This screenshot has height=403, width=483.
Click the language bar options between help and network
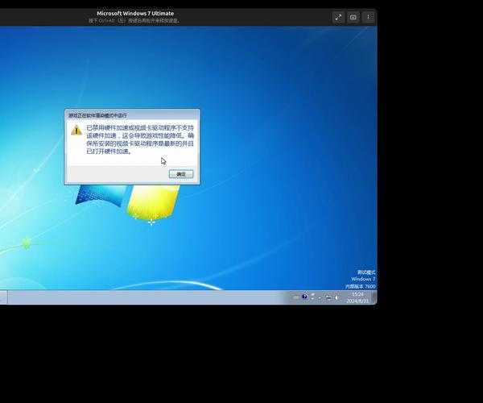click(x=314, y=297)
